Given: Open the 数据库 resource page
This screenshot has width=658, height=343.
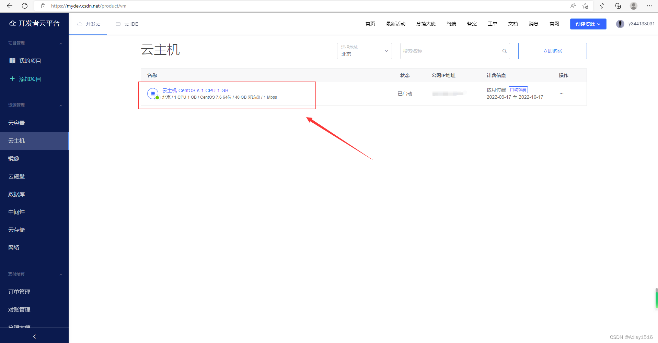Looking at the screenshot, I should pyautogui.click(x=16, y=194).
